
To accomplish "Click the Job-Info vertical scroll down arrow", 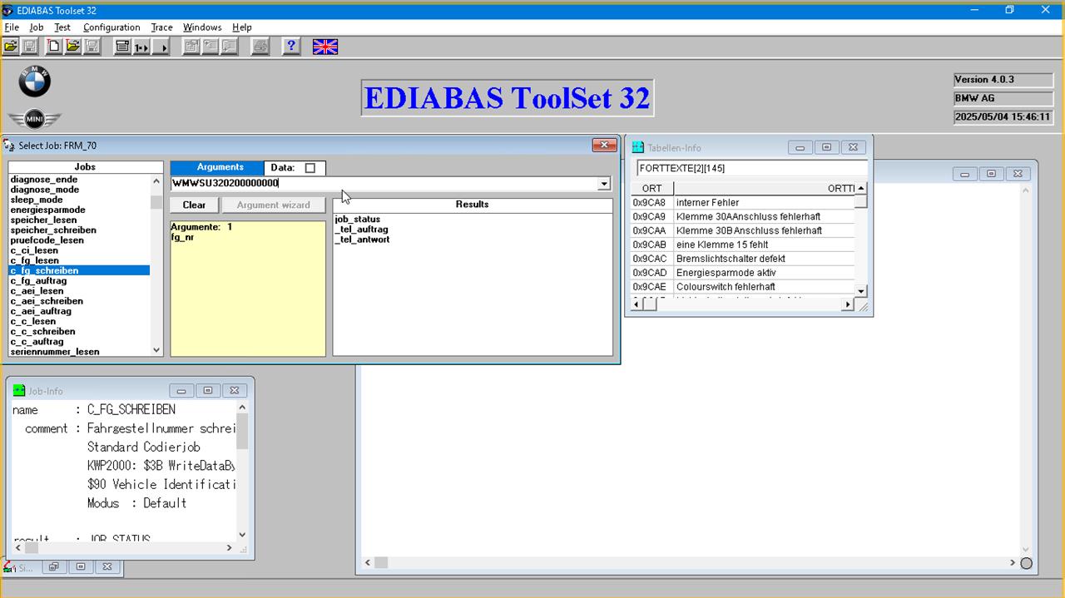I will [242, 535].
